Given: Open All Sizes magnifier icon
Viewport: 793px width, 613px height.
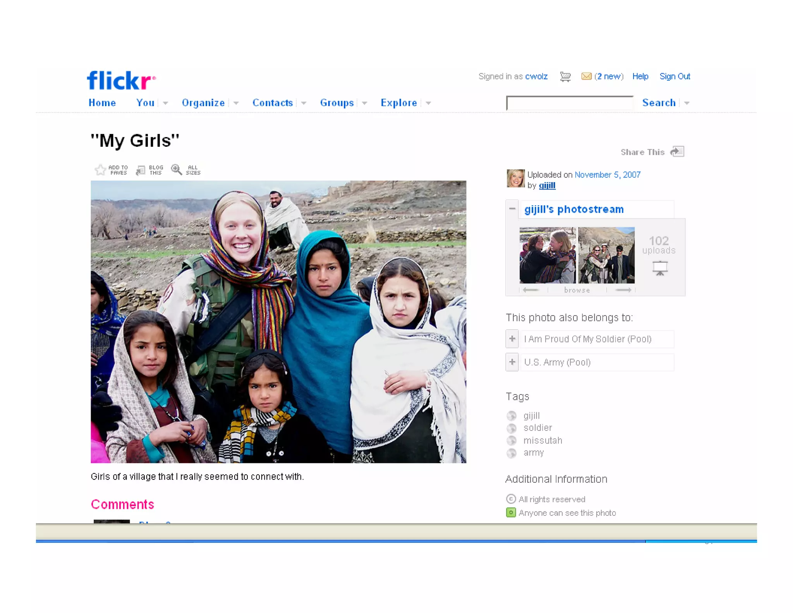Looking at the screenshot, I should (177, 169).
